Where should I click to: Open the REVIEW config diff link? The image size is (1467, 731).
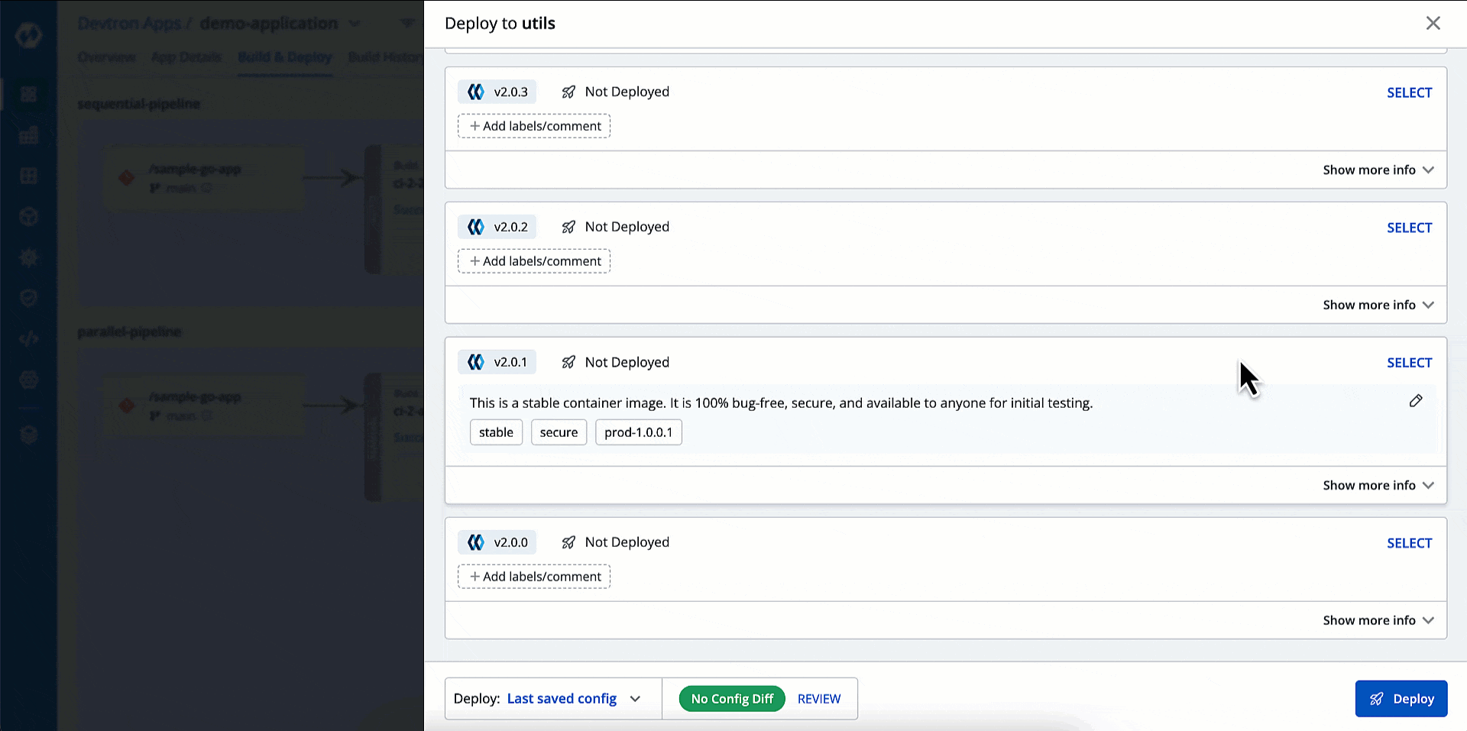(818, 699)
